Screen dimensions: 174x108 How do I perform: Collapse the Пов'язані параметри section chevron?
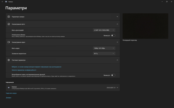click(x=117, y=60)
